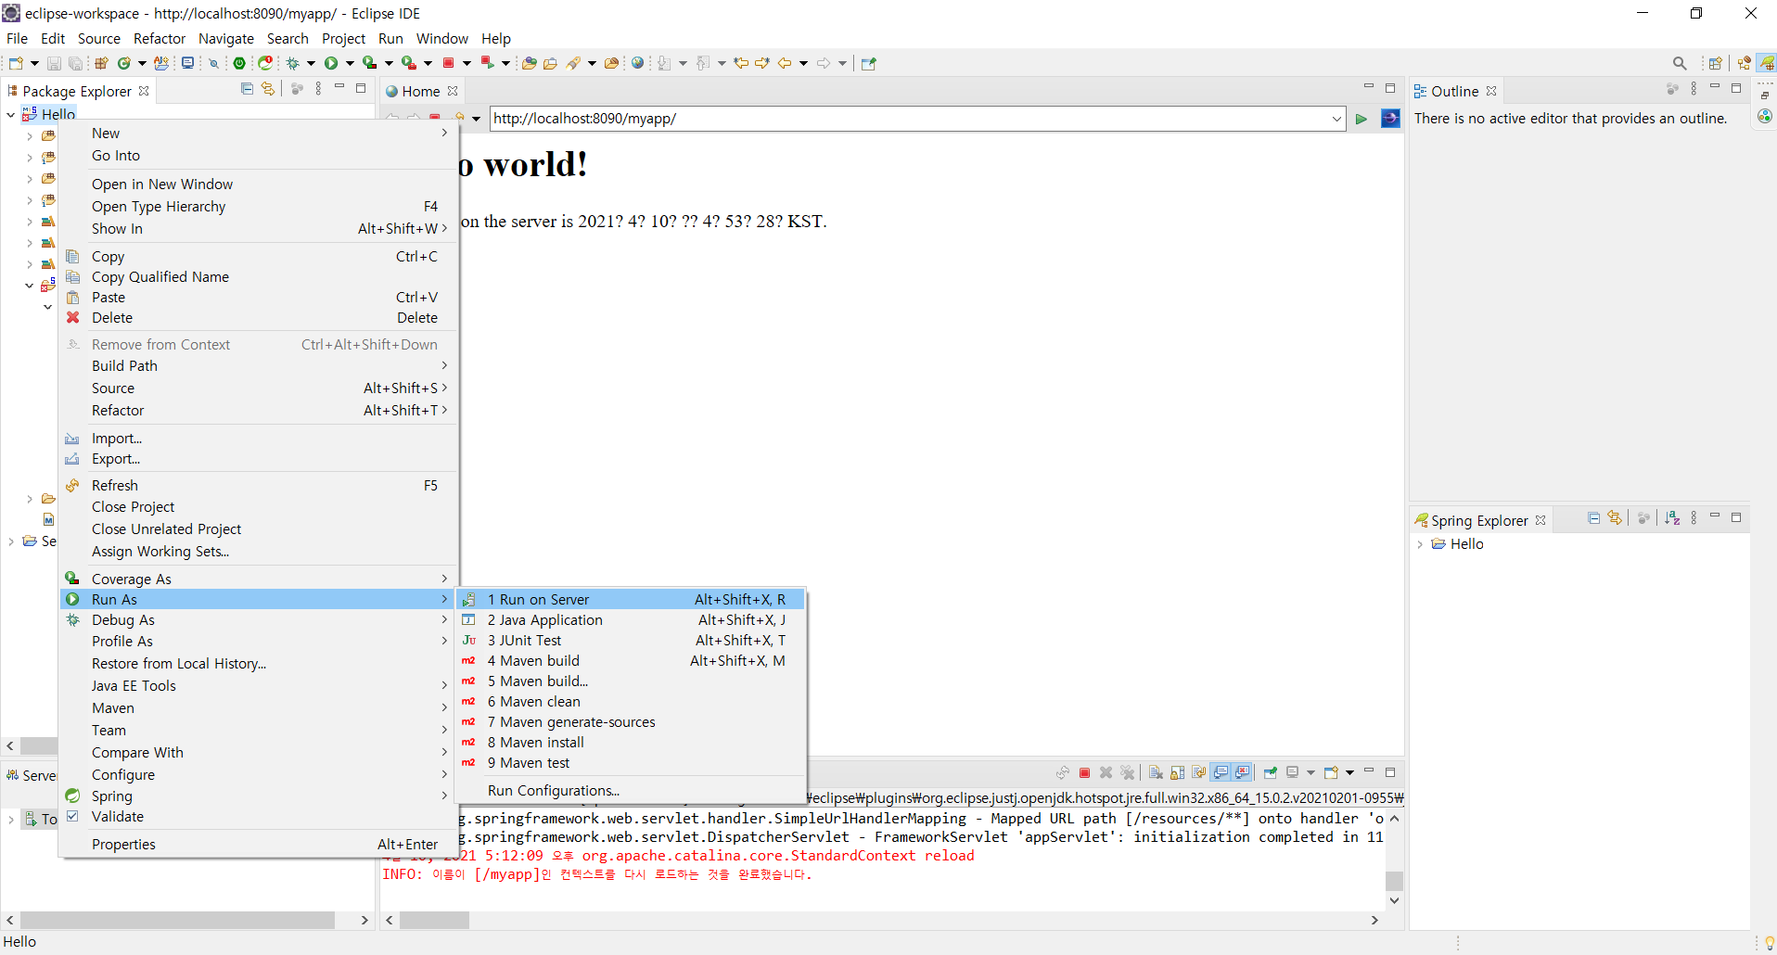Select Maven install from Run As submenu
This screenshot has width=1777, height=955.
pyautogui.click(x=631, y=743)
